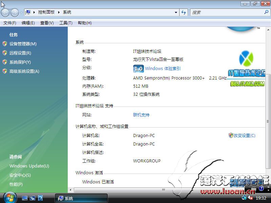The image size is (271, 203).
Task: Click the muted volume tray icon
Action: pos(250,198)
